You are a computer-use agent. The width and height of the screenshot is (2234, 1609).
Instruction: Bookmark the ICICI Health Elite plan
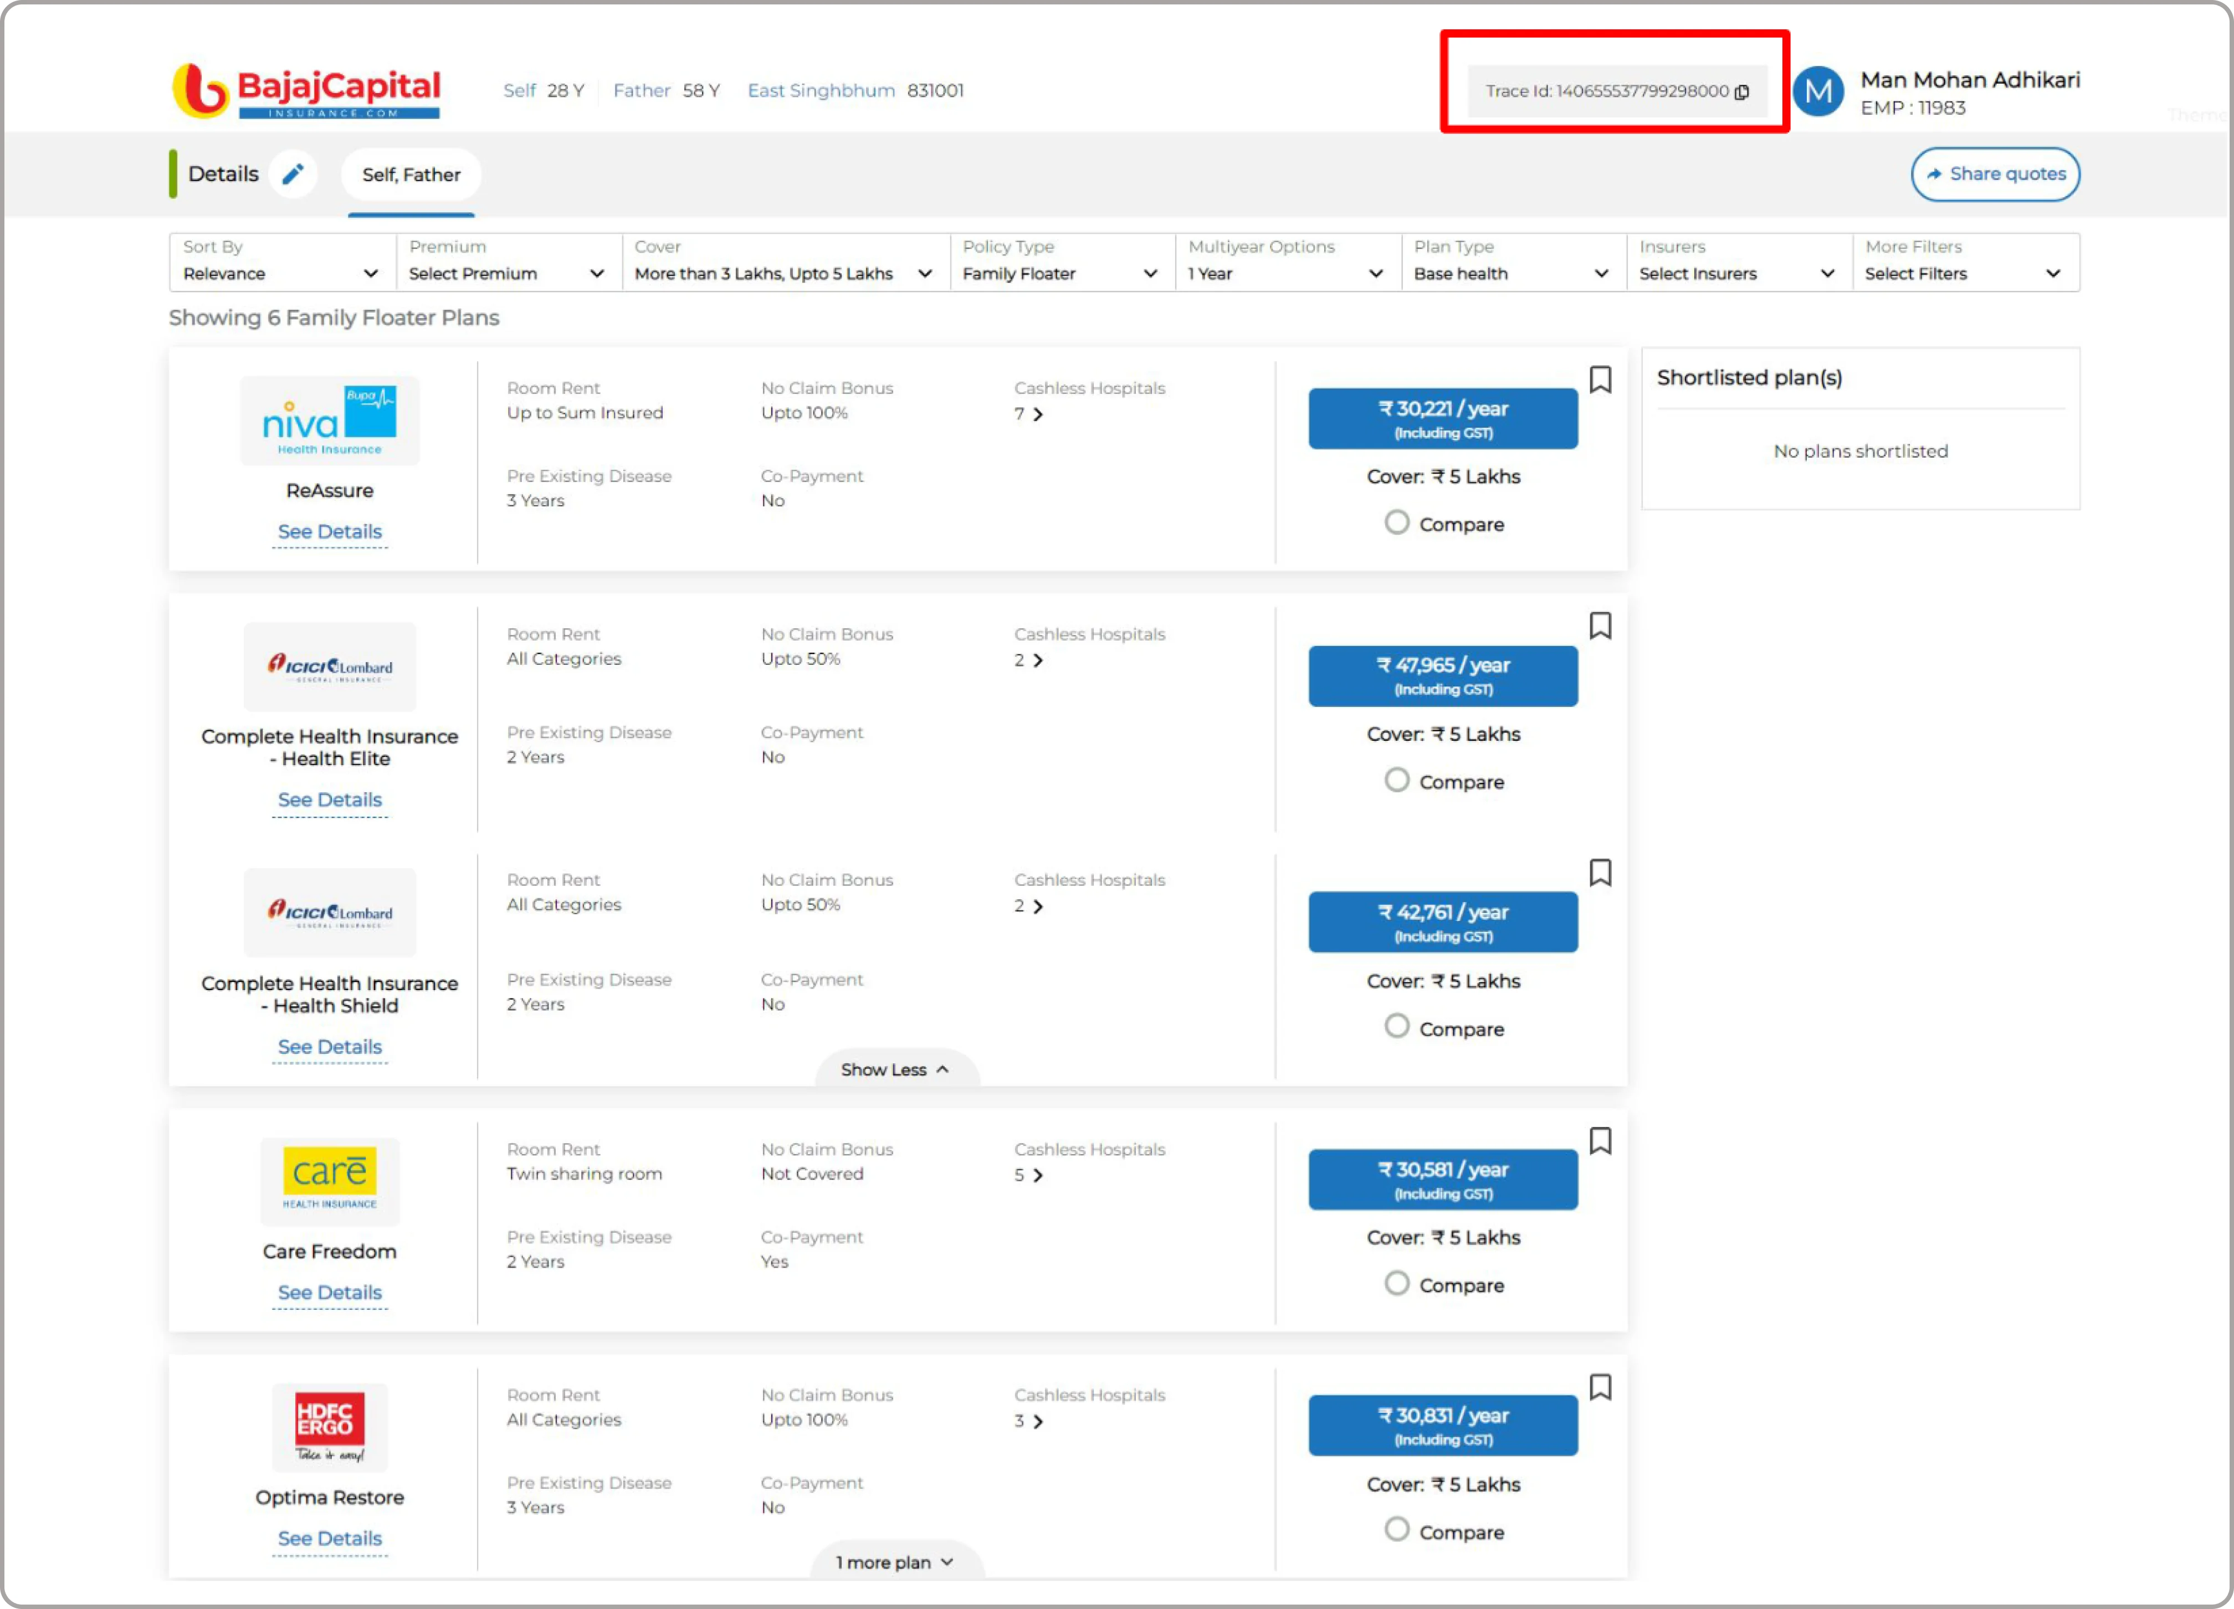1601,626
